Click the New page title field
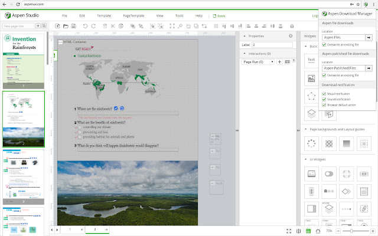Image resolution: width=378 pixels, height=236 pixels. 18,26
